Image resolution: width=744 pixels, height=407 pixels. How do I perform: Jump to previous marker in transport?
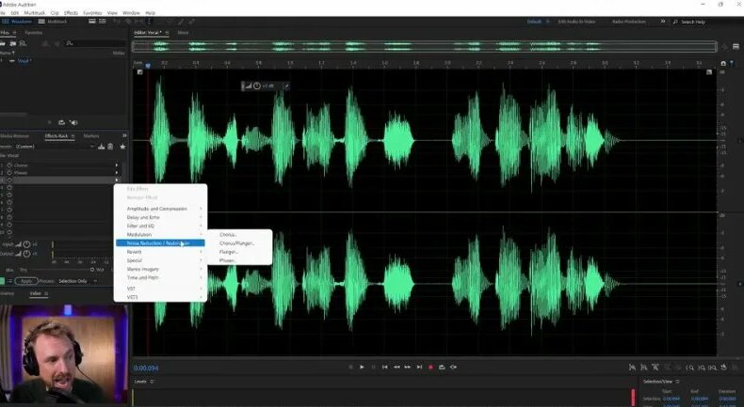click(x=385, y=367)
